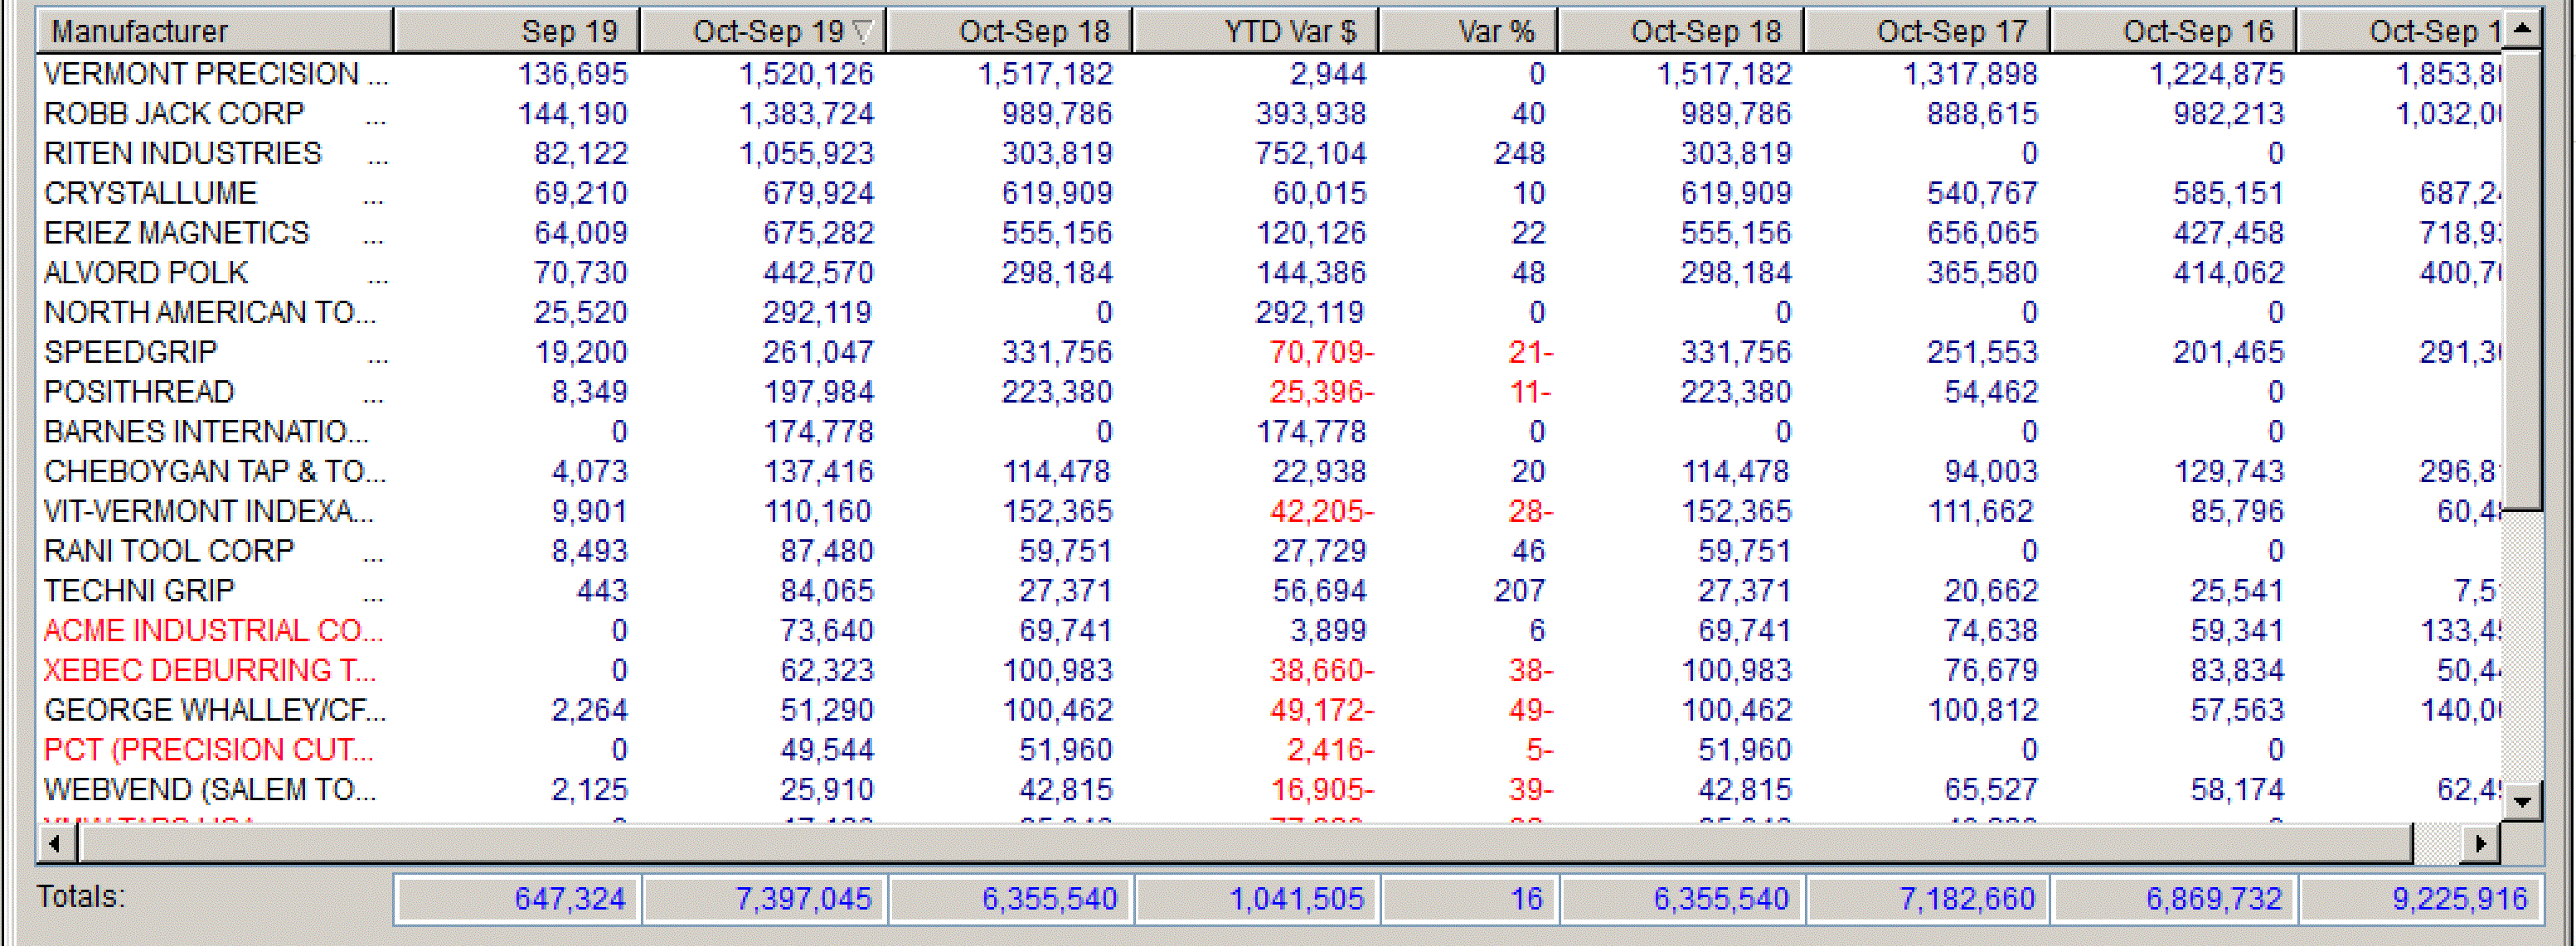This screenshot has height=946, width=2576.
Task: Click the 7,397,045 total field
Action: (x=763, y=899)
